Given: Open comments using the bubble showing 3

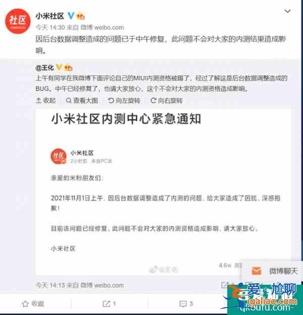Looking at the screenshot, I should (x=186, y=304).
